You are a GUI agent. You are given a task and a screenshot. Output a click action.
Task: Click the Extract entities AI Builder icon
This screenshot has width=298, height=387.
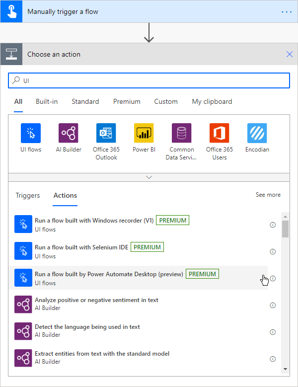pyautogui.click(x=23, y=358)
